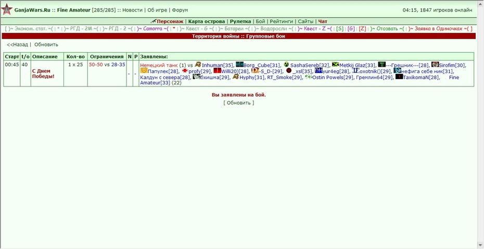Click syndicate icon next to Inhuman[35]
The height and width of the screenshot is (249, 484).
(198, 65)
